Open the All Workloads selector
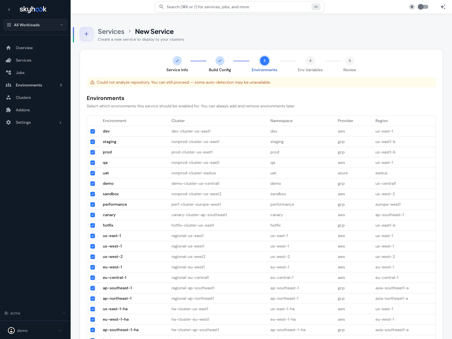 pyautogui.click(x=35, y=25)
